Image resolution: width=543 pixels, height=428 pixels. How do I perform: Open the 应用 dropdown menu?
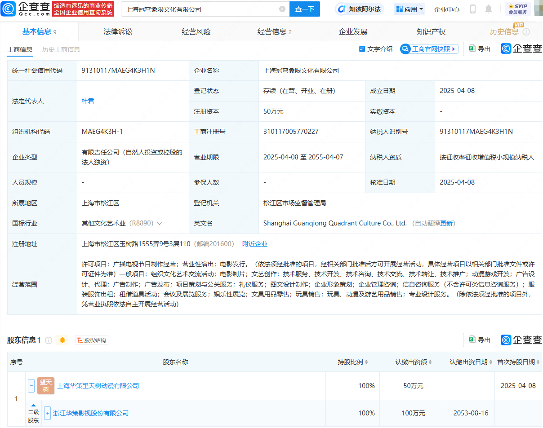pyautogui.click(x=409, y=9)
